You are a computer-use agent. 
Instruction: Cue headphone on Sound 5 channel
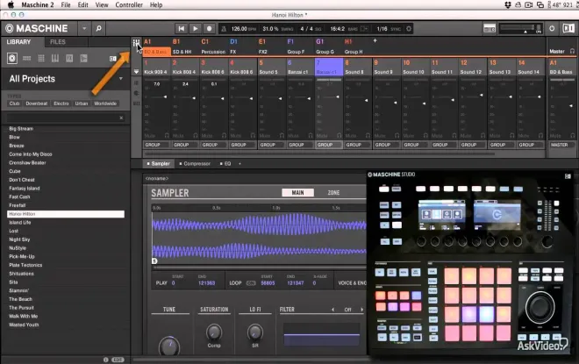pos(282,135)
